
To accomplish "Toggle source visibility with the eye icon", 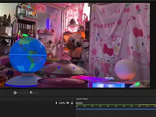I will [x=68, y=103].
